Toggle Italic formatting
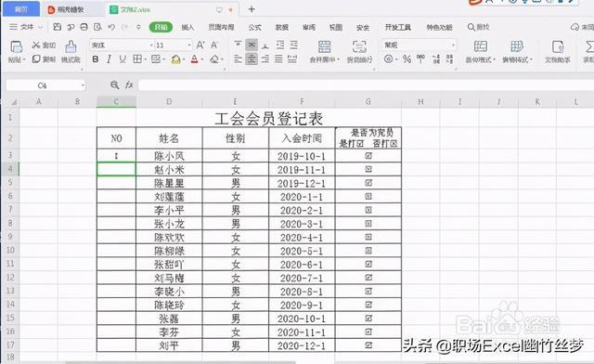594x364 pixels. 109,59
